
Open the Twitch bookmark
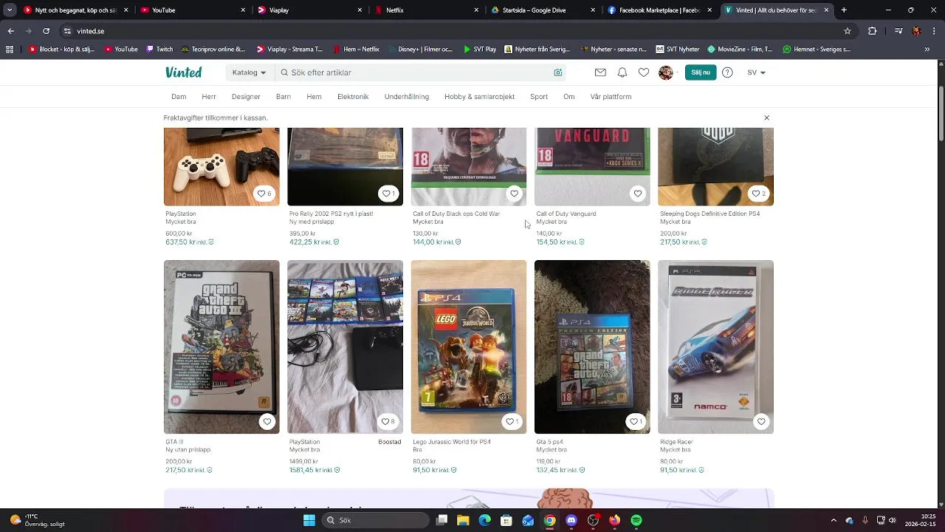pyautogui.click(x=160, y=50)
